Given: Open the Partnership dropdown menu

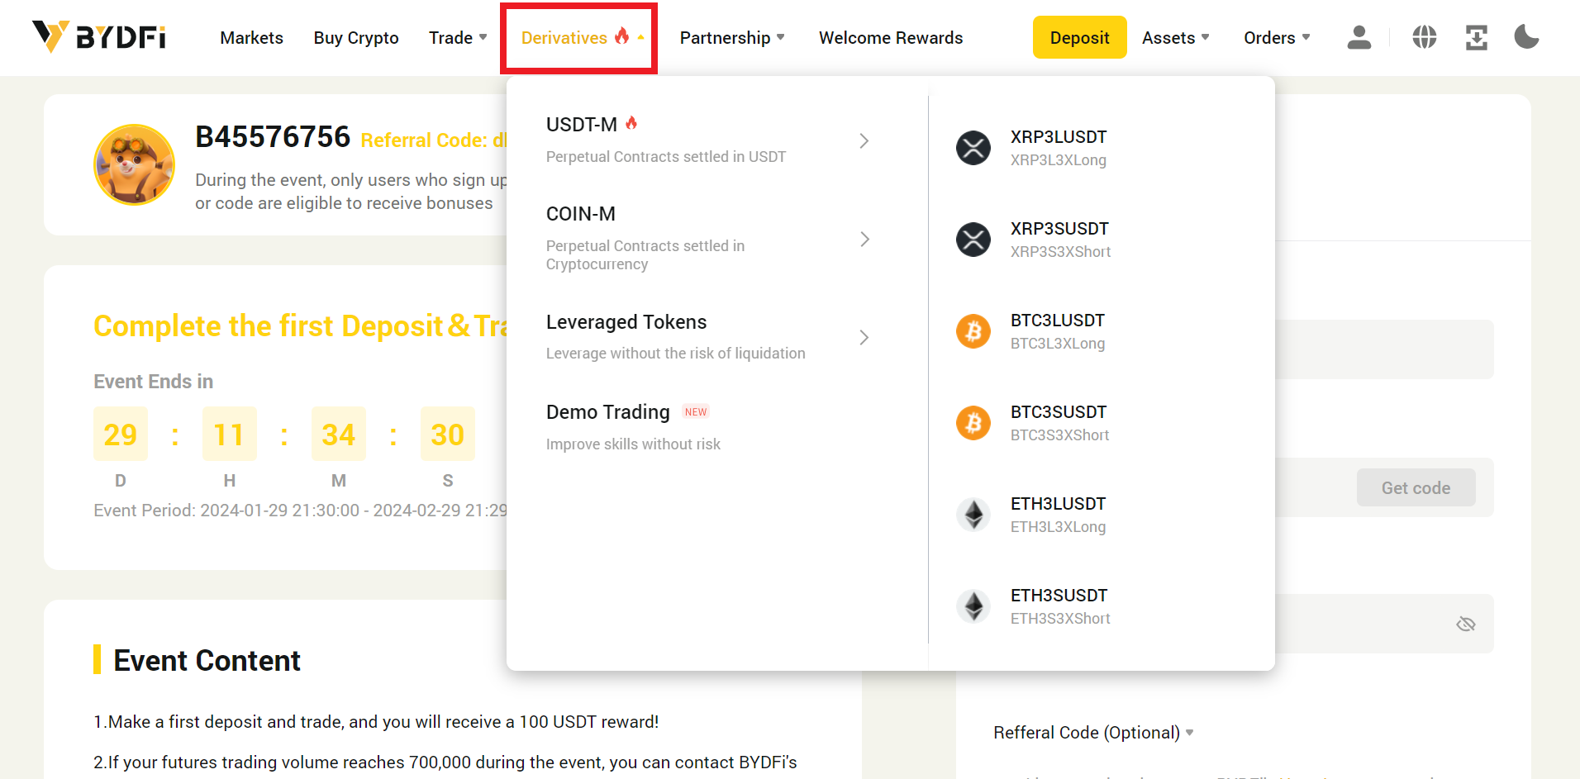Looking at the screenshot, I should (732, 38).
